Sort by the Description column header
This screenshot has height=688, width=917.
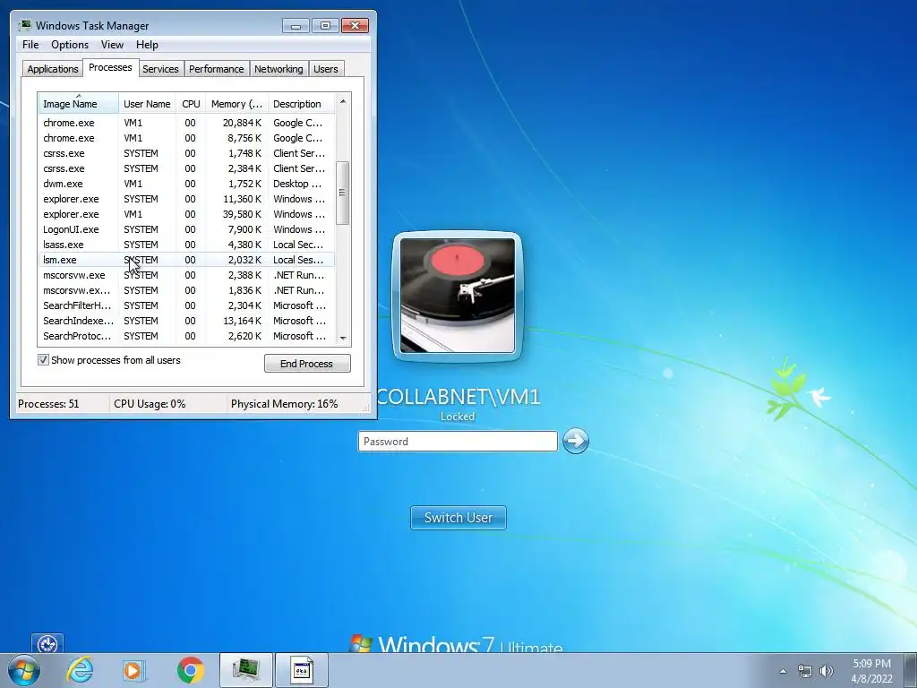pyautogui.click(x=301, y=104)
